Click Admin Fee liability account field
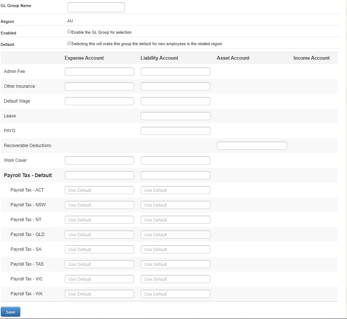The height and width of the screenshot is (319, 347). coord(175,72)
